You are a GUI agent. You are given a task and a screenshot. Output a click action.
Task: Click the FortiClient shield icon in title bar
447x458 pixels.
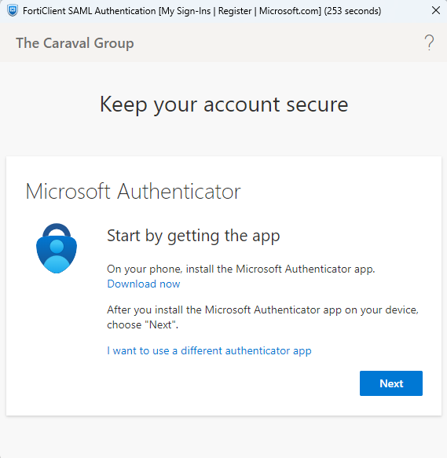13,11
